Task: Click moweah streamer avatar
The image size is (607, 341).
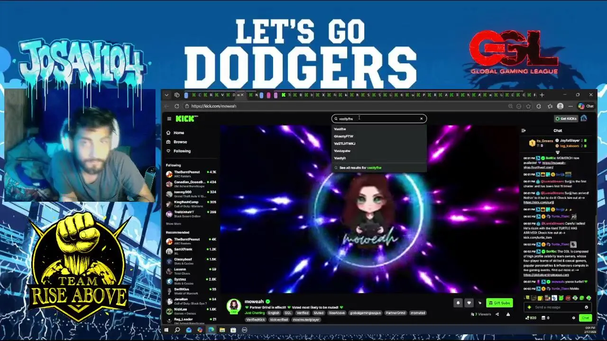Action: coord(234,306)
